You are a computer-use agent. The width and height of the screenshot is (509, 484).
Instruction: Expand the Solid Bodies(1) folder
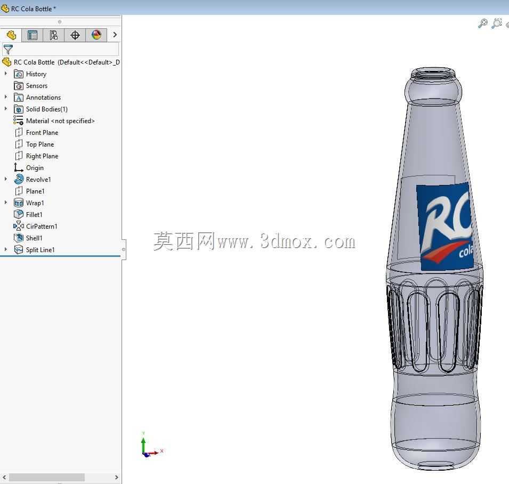(5, 109)
